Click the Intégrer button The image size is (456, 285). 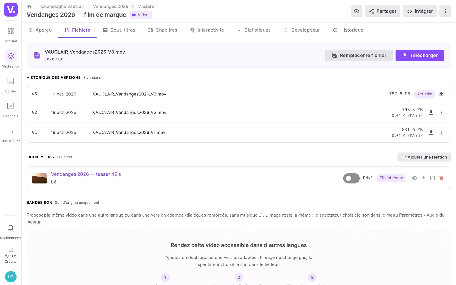click(420, 11)
